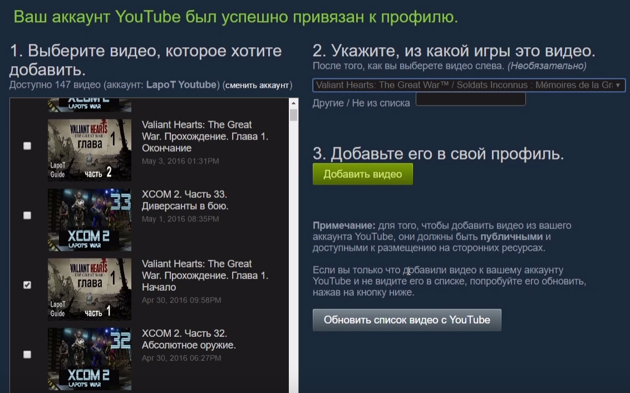Click the green 'Добавить видео' button
Screen dimensions: 630x393
[x=362, y=174]
